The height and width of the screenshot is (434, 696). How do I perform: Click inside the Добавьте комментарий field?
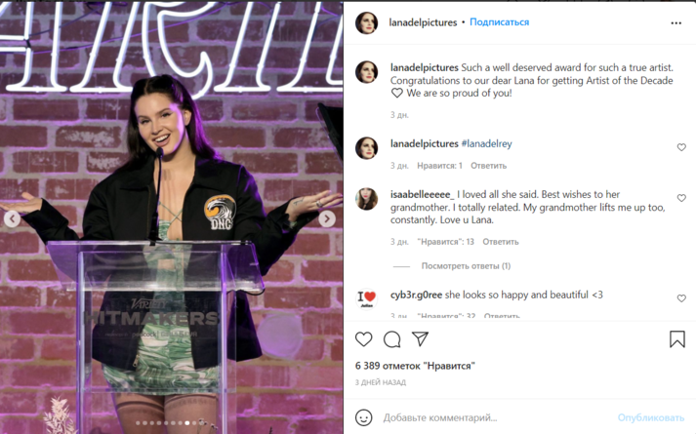[x=497, y=417]
